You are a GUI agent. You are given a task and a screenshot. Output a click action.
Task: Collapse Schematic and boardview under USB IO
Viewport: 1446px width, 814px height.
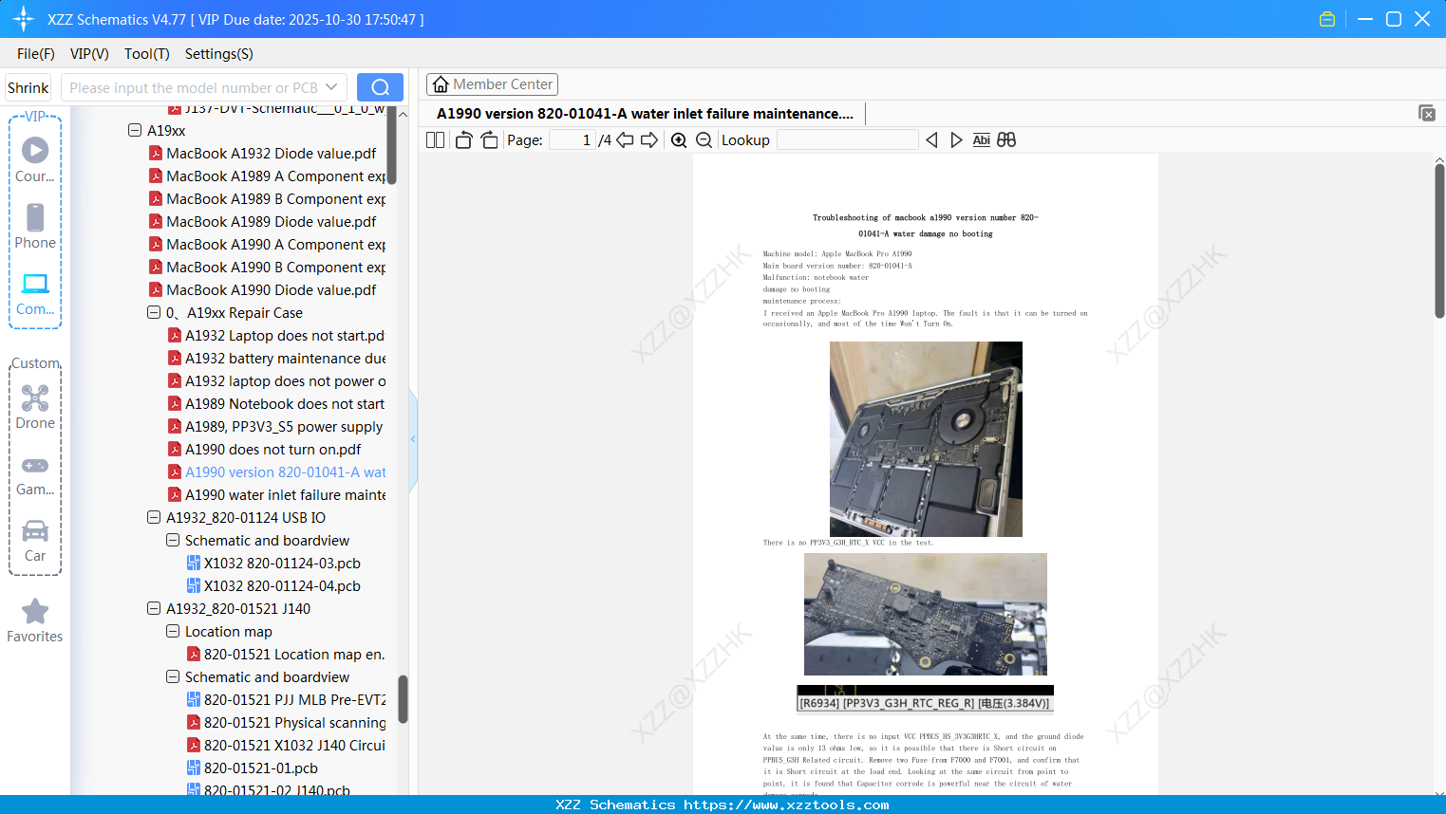point(173,541)
